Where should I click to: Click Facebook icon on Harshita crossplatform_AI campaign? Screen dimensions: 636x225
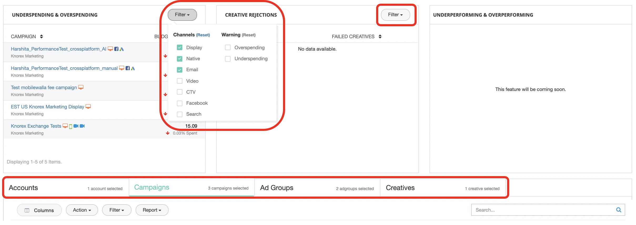pyautogui.click(x=116, y=49)
